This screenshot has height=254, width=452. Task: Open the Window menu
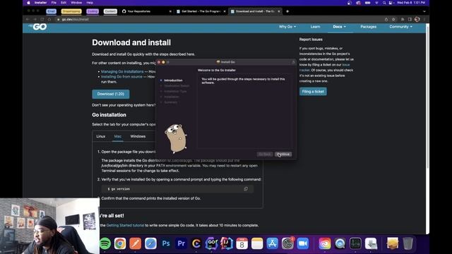tap(76, 3)
